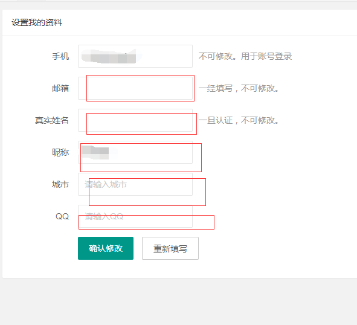Click the green 确认修改 button
Image resolution: width=357 pixels, height=325 pixels.
tap(106, 248)
